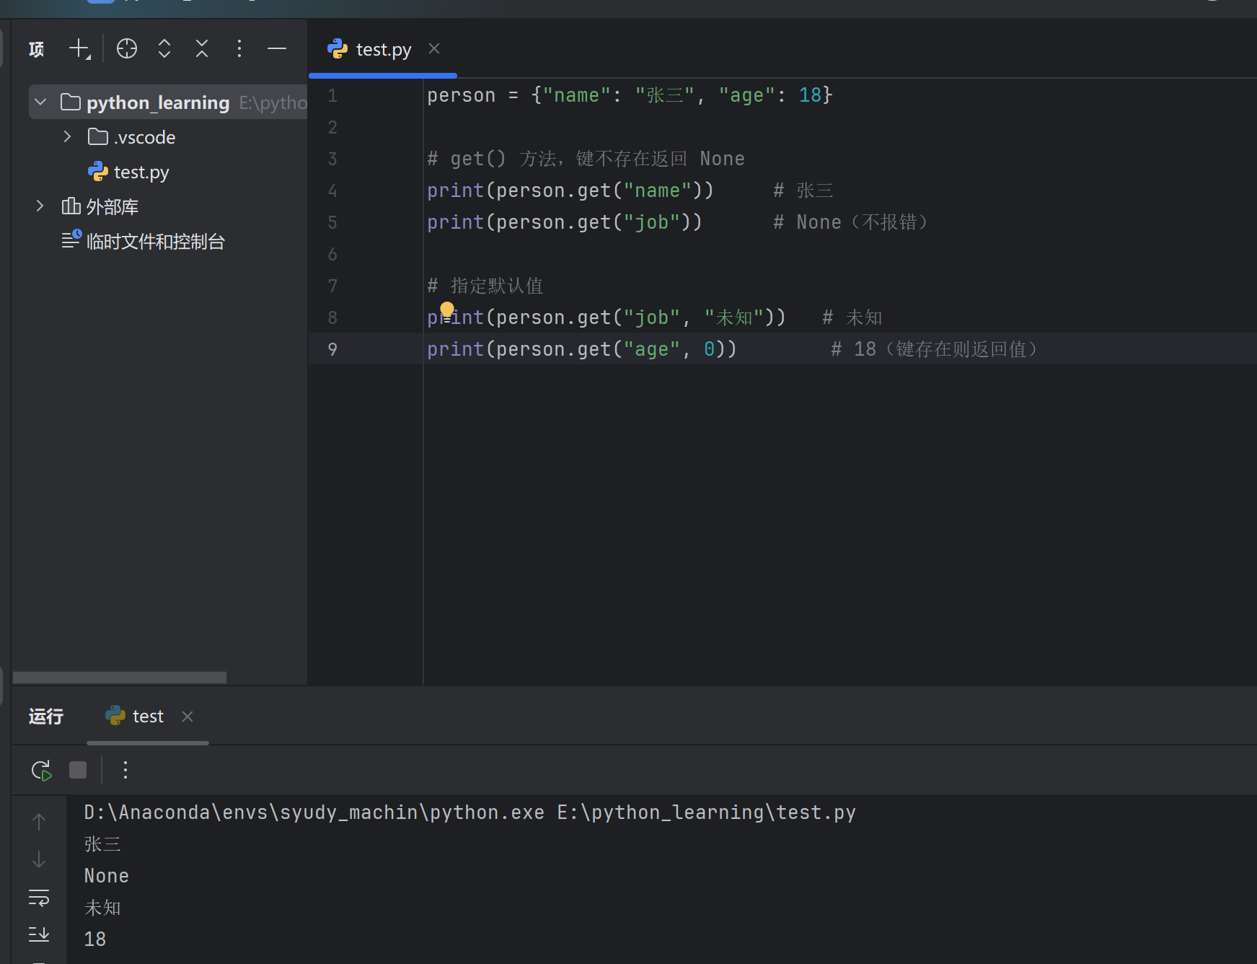This screenshot has width=1257, height=964.
Task: Rerun the test script
Action: coord(41,771)
